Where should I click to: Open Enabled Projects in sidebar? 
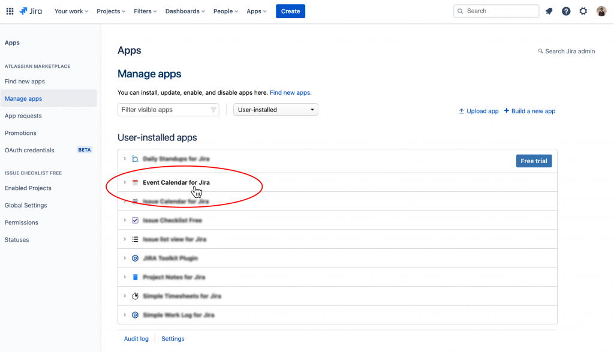coord(28,188)
